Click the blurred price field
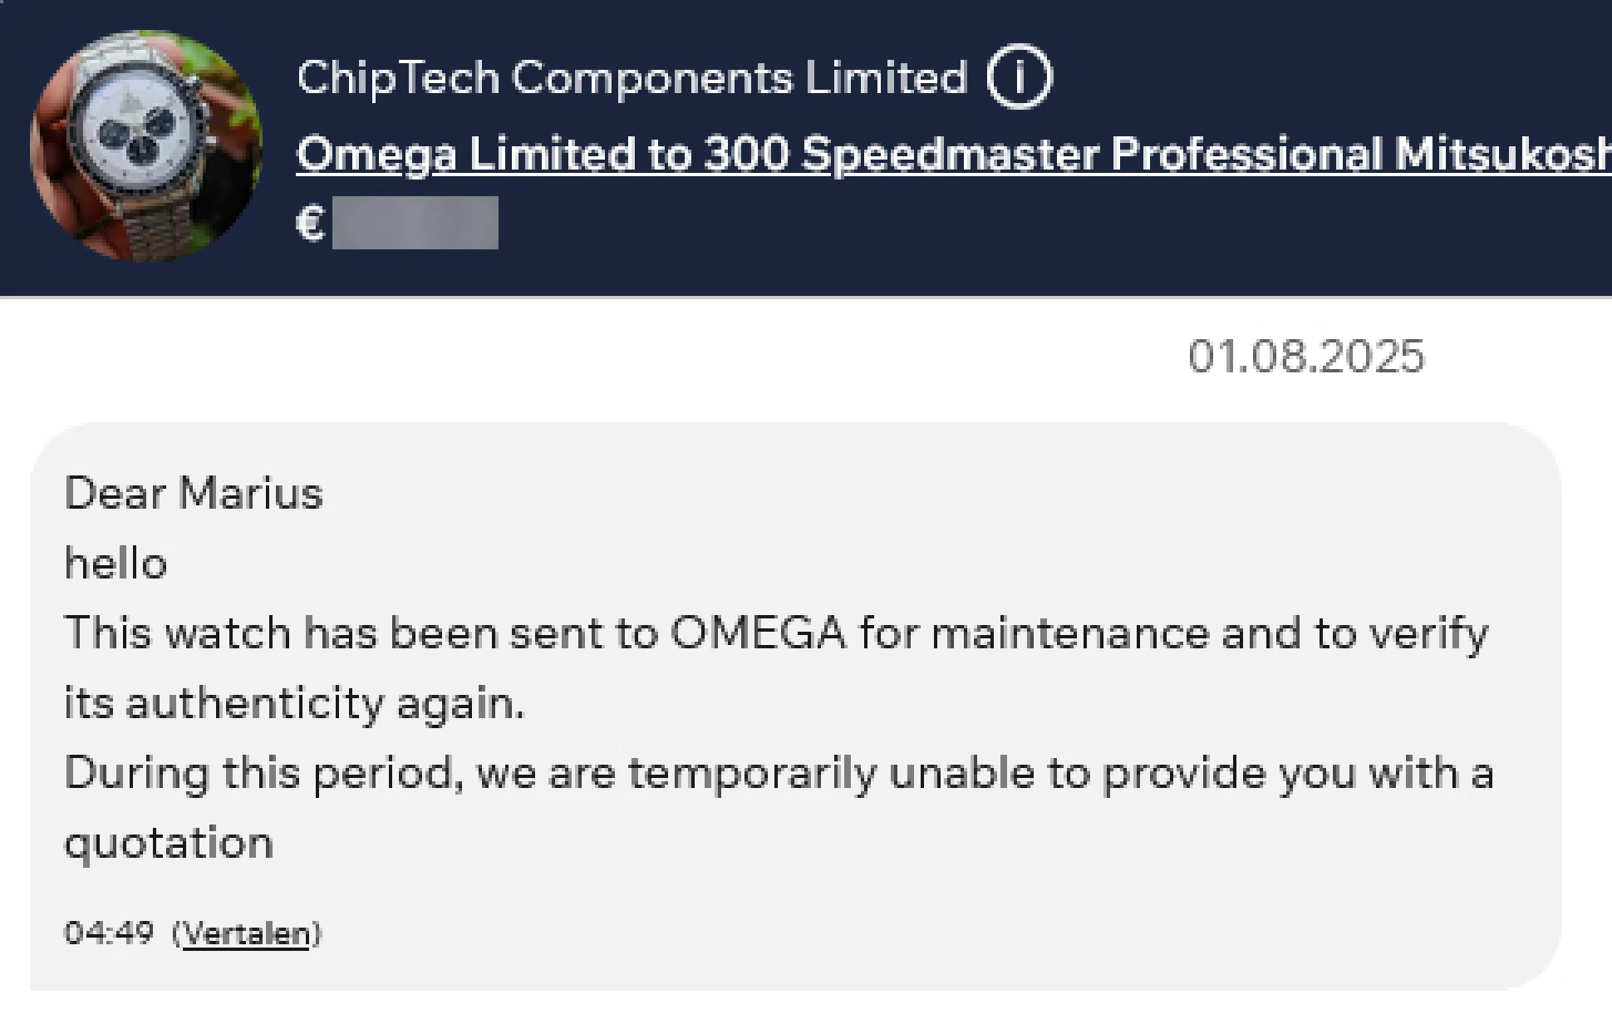This screenshot has height=1034, width=1612. (x=415, y=223)
